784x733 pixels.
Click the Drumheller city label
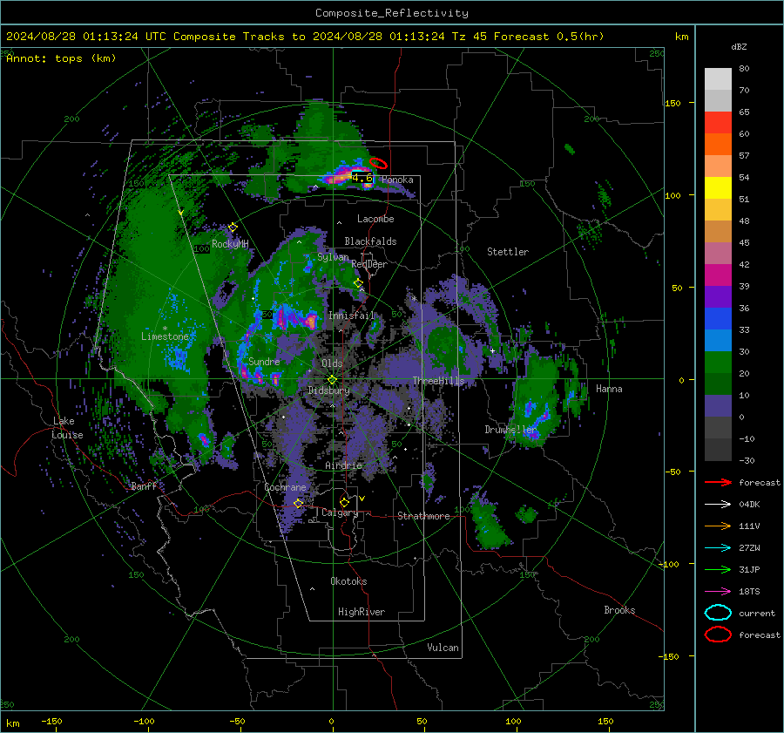coord(510,430)
